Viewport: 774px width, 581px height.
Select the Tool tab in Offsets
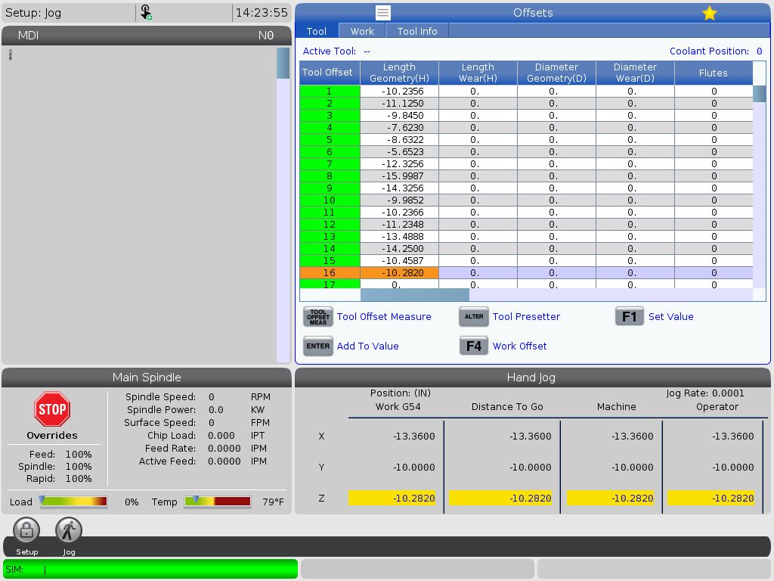317,31
